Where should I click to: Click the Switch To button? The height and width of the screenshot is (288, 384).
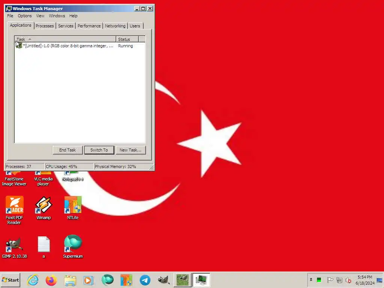click(x=99, y=150)
